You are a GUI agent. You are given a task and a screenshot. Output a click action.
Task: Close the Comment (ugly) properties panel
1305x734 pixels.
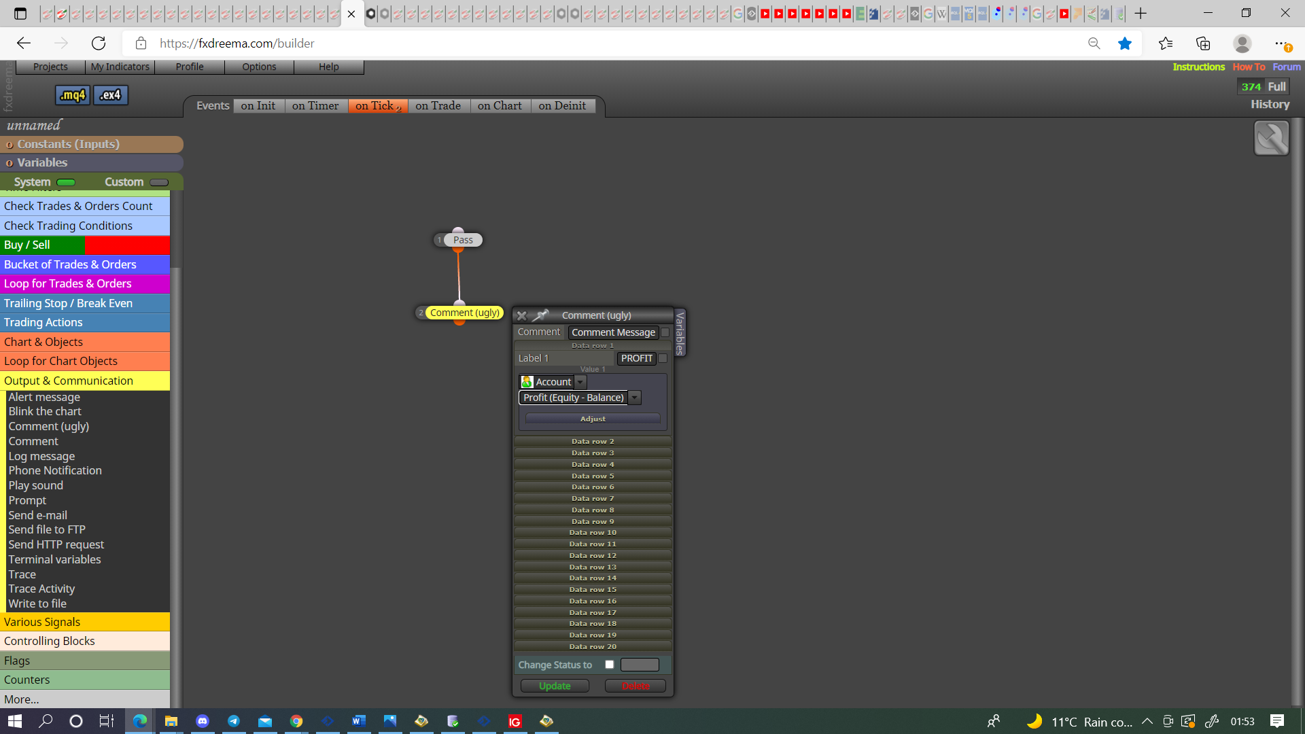521,315
